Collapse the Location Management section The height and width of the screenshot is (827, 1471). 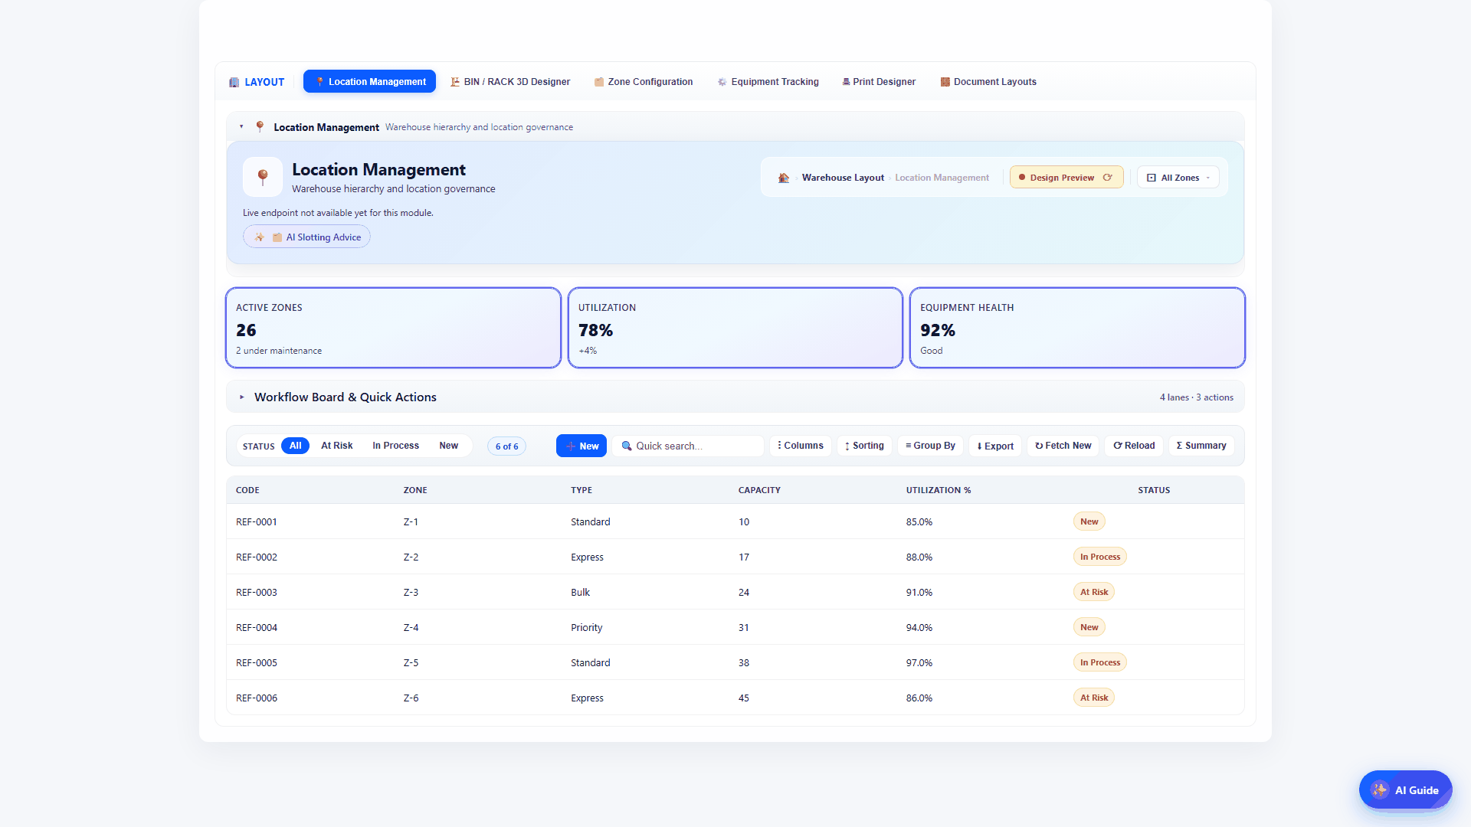click(x=241, y=127)
